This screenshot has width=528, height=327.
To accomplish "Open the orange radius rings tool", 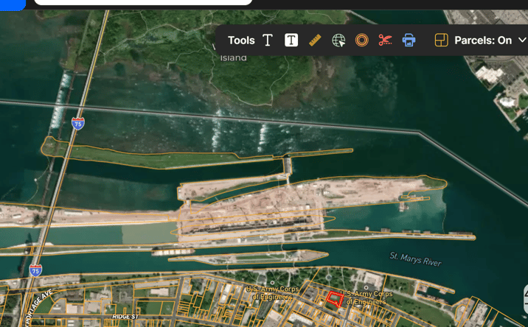I will [361, 40].
